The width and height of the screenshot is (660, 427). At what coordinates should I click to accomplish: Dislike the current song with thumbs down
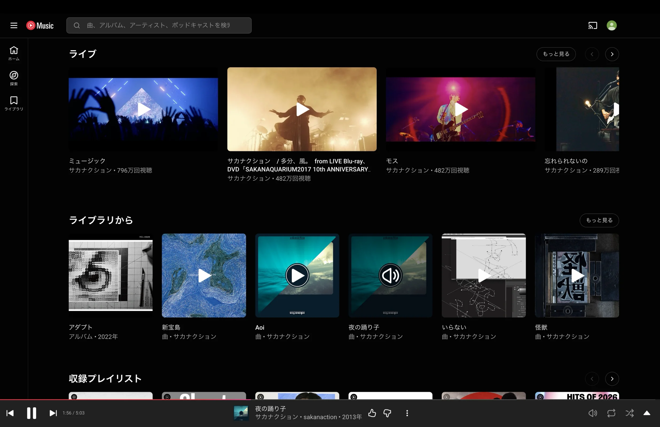(x=387, y=413)
